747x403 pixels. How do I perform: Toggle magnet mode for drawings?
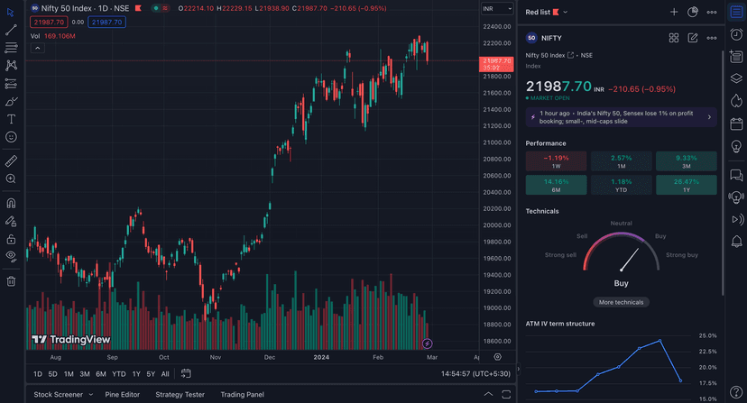point(11,203)
